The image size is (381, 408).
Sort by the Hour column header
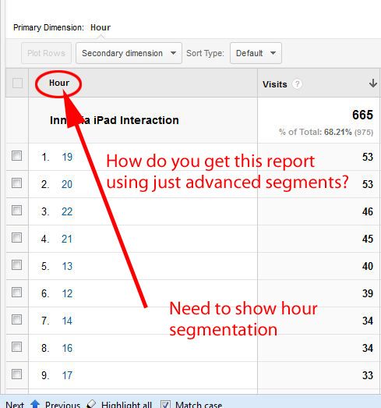(59, 83)
